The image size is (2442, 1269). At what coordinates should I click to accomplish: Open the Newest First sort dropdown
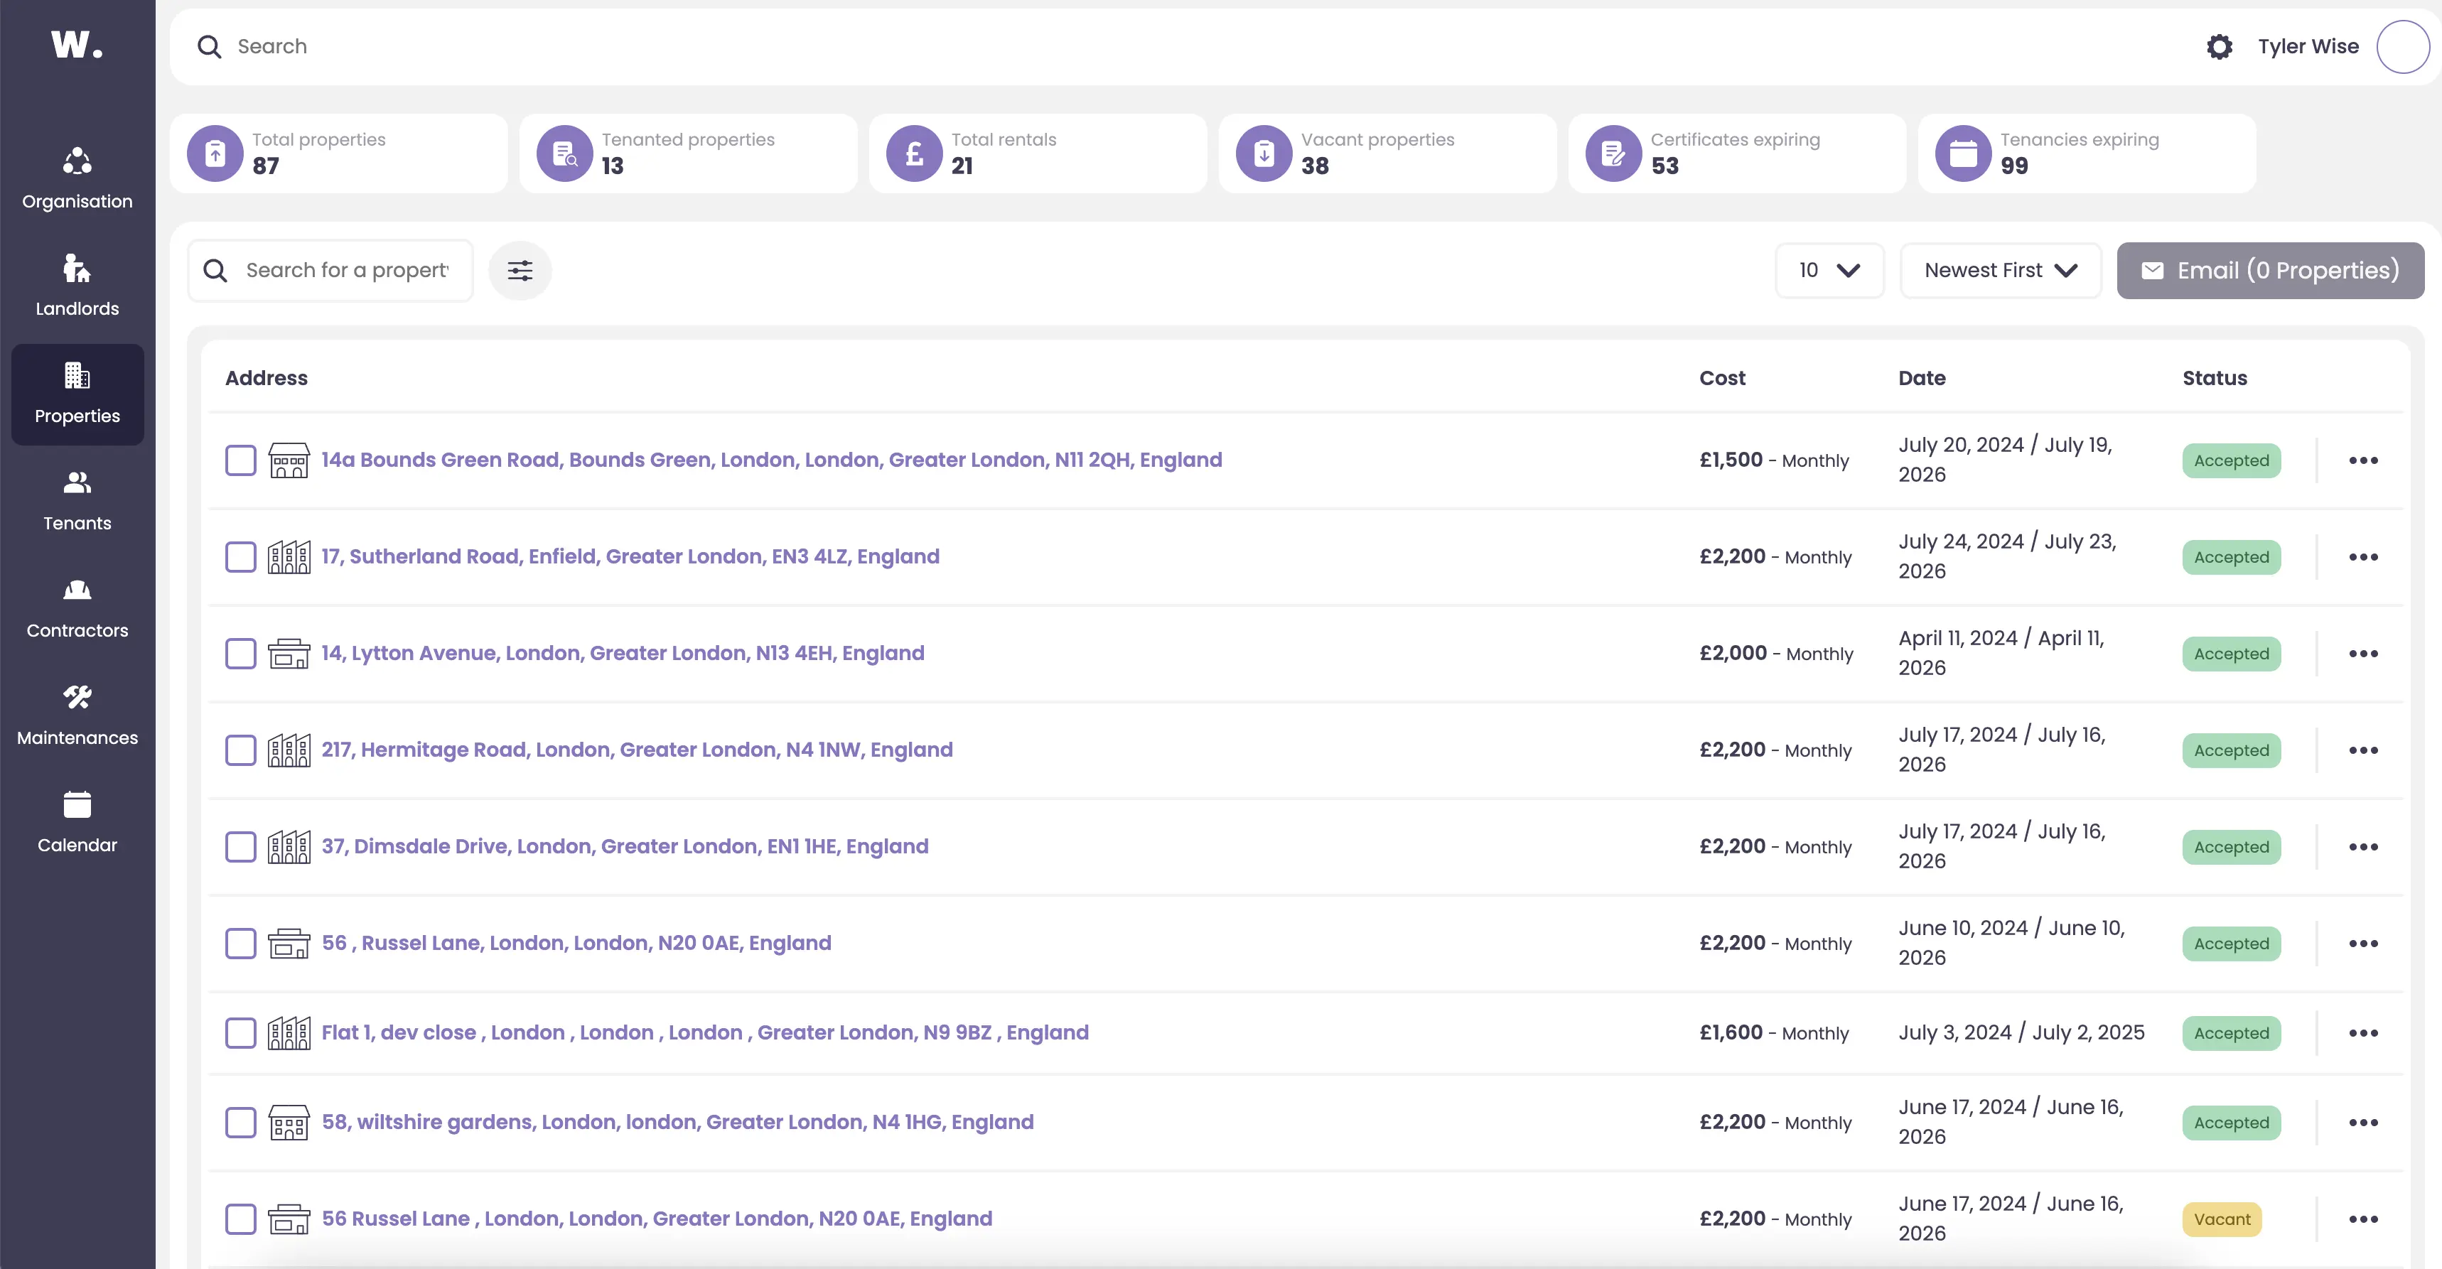(x=2000, y=271)
